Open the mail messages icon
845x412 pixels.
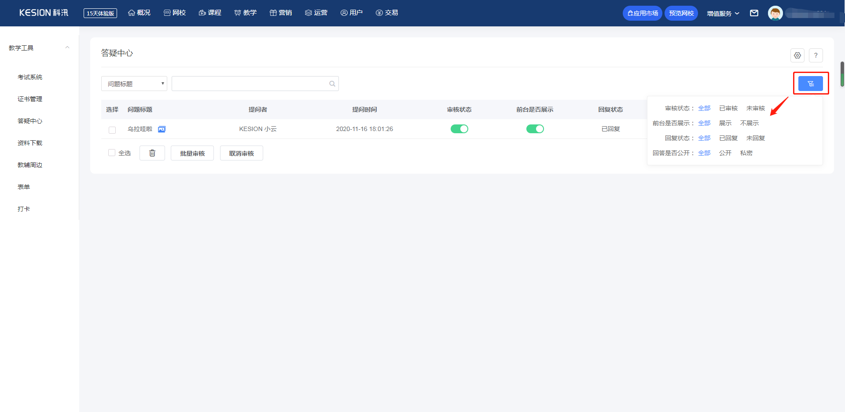tap(754, 13)
